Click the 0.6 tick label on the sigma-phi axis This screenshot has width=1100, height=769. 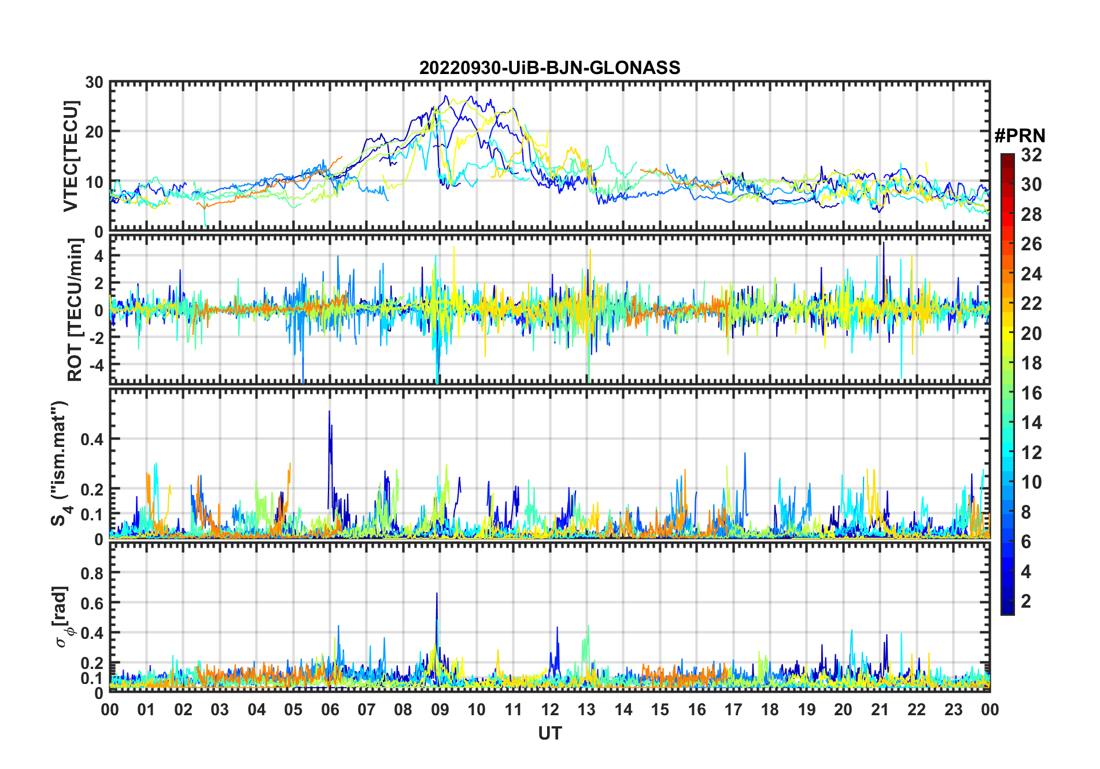pos(93,603)
